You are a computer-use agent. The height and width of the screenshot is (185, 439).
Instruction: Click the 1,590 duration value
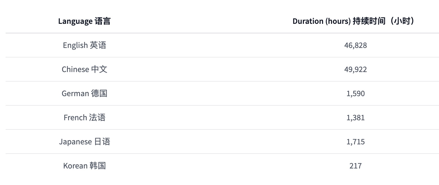tap(355, 93)
